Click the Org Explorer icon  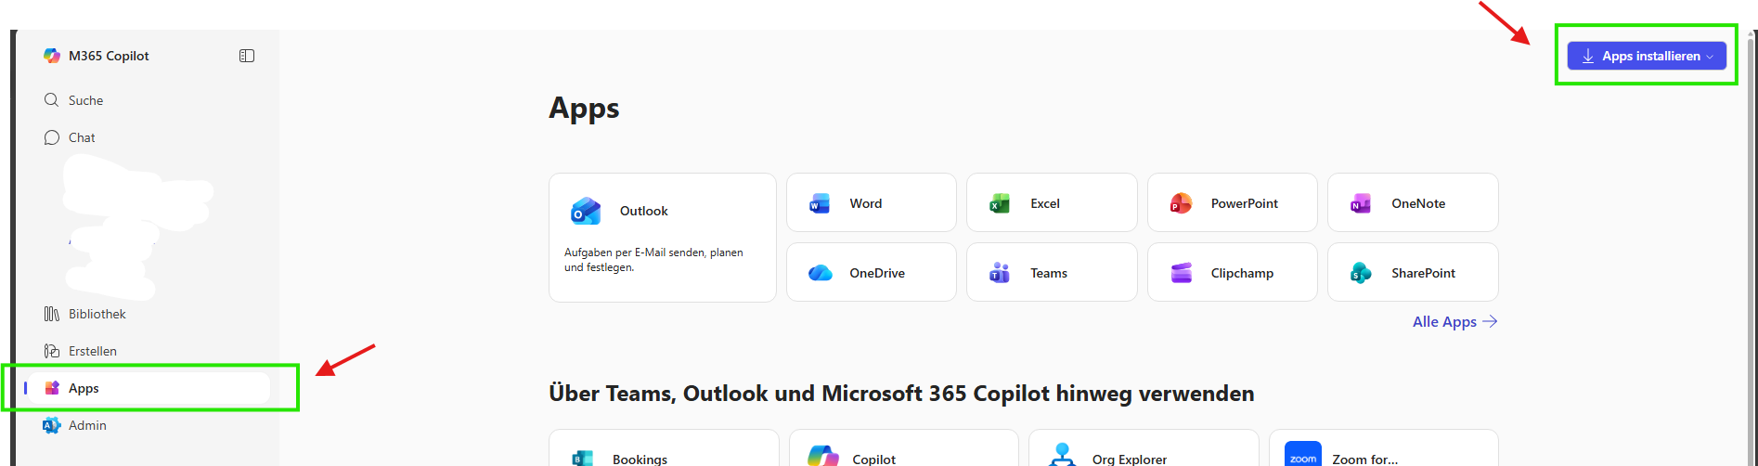(x=1062, y=455)
